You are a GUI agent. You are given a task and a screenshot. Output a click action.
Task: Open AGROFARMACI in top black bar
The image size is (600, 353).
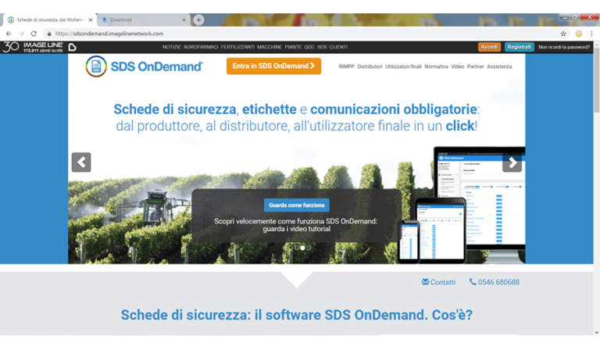[x=201, y=47]
